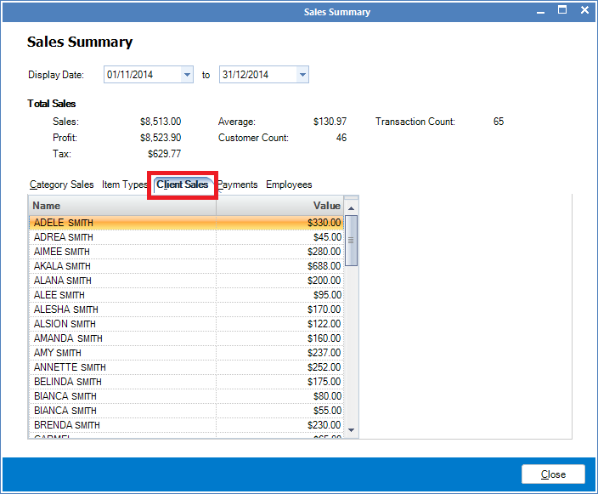
Task: Click the Close button
Action: click(553, 474)
